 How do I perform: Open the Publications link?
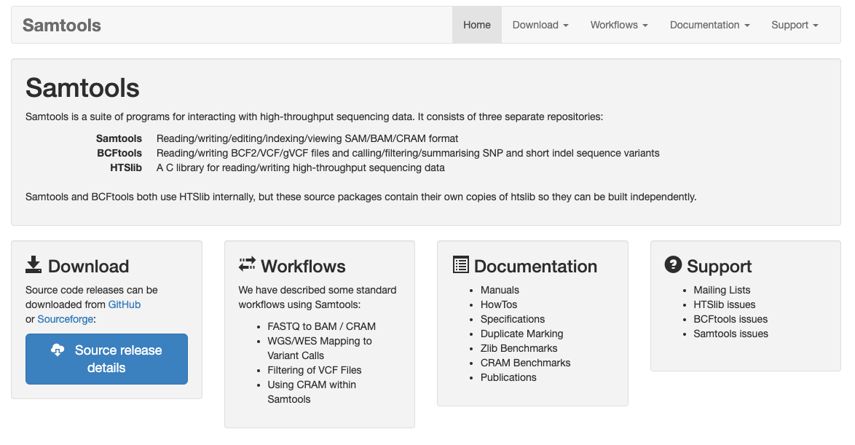click(x=508, y=377)
